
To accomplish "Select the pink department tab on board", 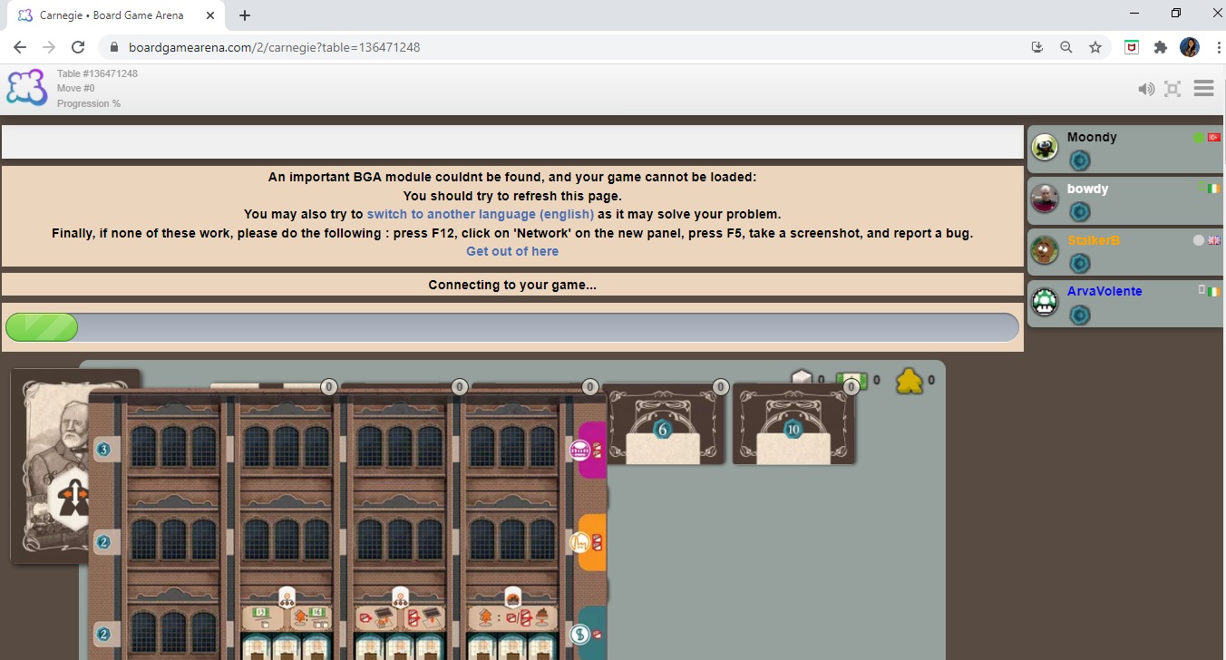I will (x=592, y=450).
